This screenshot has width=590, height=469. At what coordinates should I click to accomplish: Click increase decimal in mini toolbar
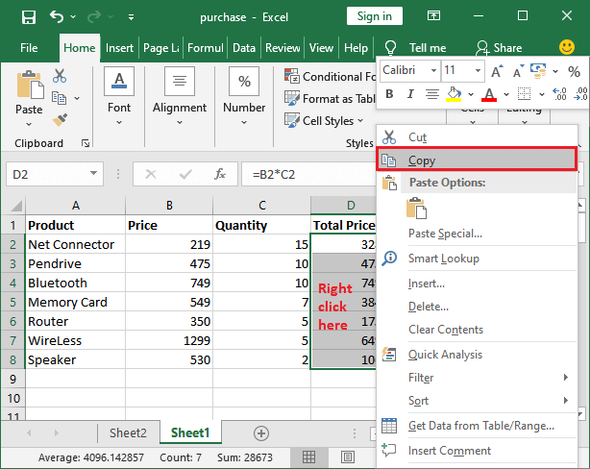[x=559, y=94]
